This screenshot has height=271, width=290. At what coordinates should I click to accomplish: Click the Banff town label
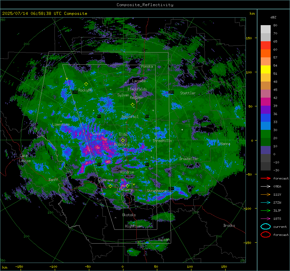tap(53, 179)
